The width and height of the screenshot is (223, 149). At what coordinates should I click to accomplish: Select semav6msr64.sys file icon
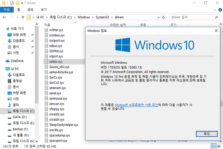pyautogui.click(x=46, y=72)
